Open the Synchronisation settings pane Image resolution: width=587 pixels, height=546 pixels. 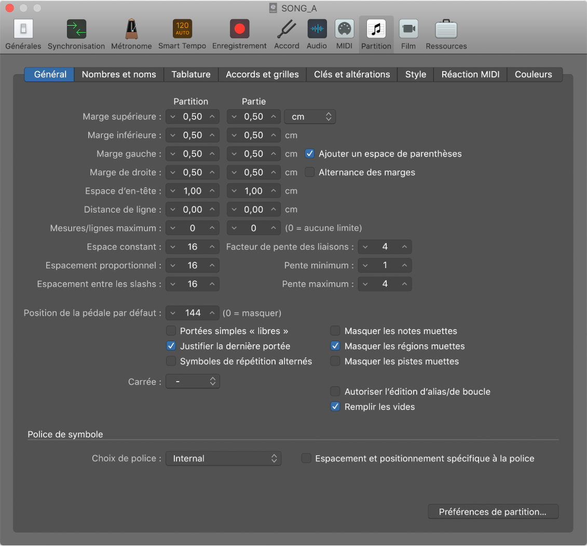click(x=76, y=29)
